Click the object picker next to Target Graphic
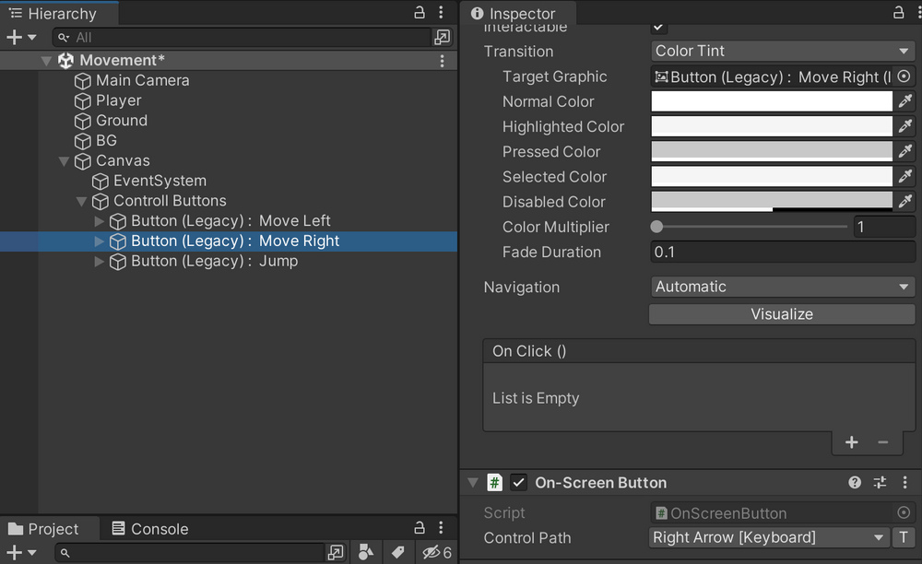Viewport: 922px width, 564px height. pyautogui.click(x=904, y=76)
